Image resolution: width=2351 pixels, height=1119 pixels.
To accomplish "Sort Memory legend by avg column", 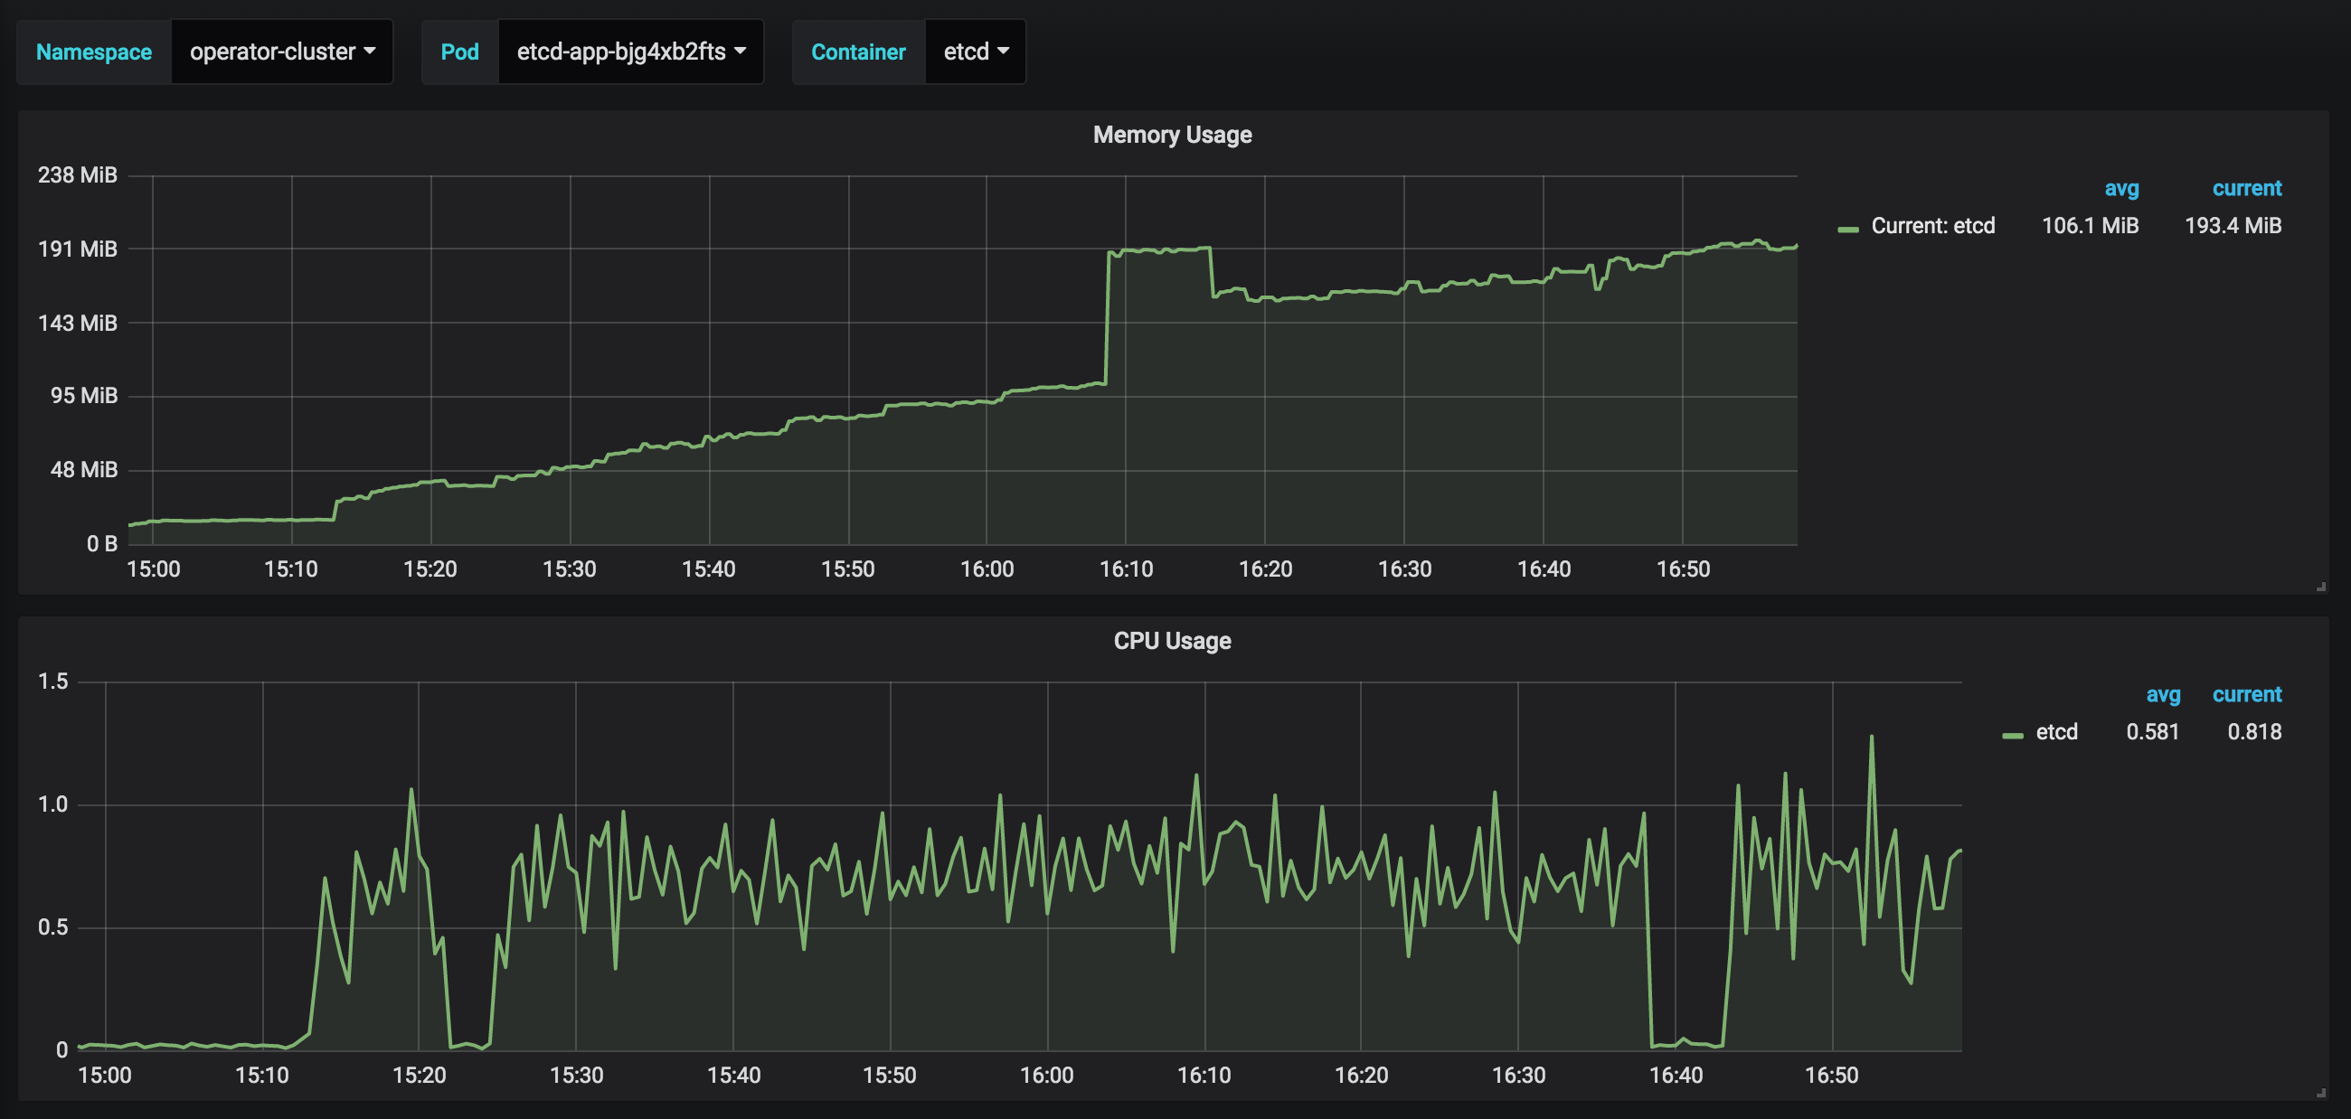I will tap(2121, 189).
